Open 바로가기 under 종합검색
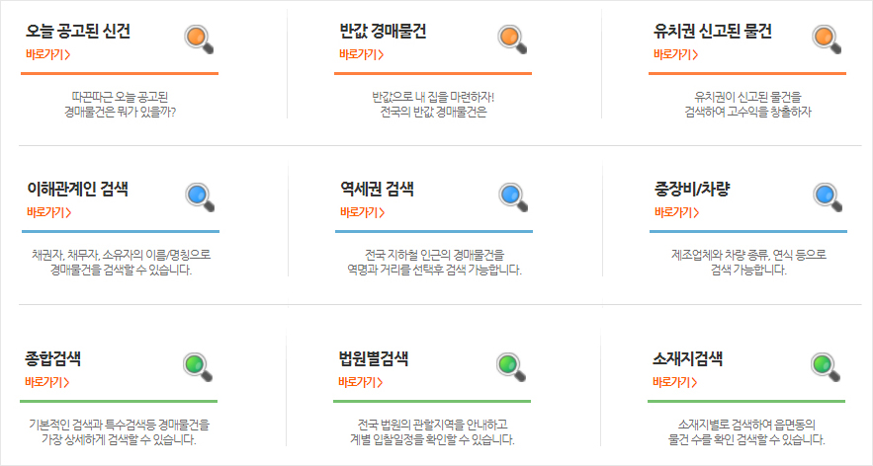Viewport: 873px width, 466px height. tap(47, 381)
